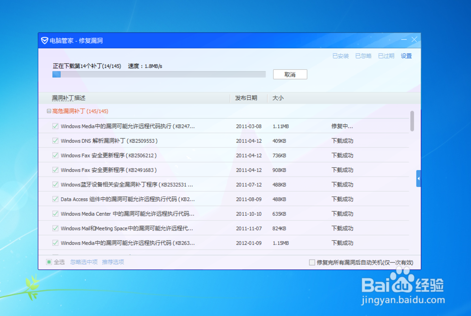
Task: Click size 635KB cell
Action: coord(279,214)
